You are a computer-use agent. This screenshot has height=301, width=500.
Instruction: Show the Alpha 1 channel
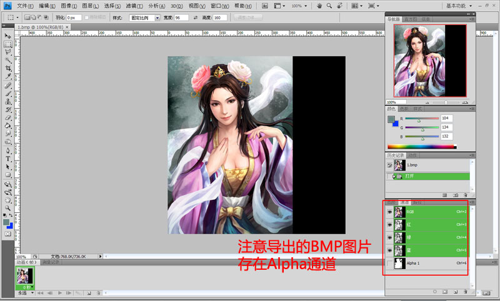(x=389, y=264)
